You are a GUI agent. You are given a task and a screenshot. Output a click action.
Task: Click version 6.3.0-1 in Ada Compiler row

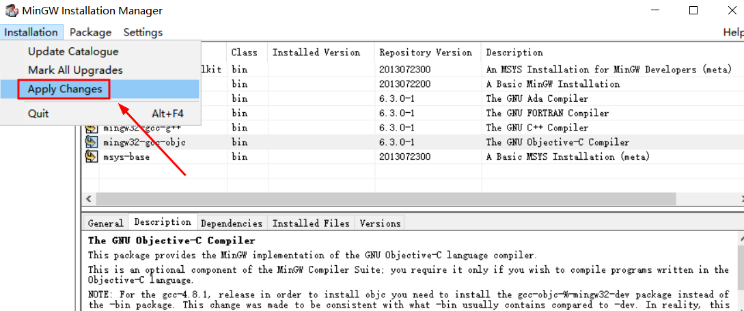(x=397, y=98)
